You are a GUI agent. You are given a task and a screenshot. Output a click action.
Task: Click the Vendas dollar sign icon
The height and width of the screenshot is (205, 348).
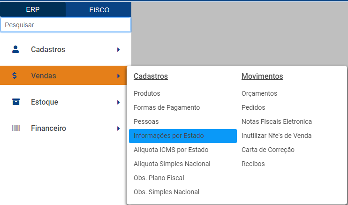click(15, 76)
